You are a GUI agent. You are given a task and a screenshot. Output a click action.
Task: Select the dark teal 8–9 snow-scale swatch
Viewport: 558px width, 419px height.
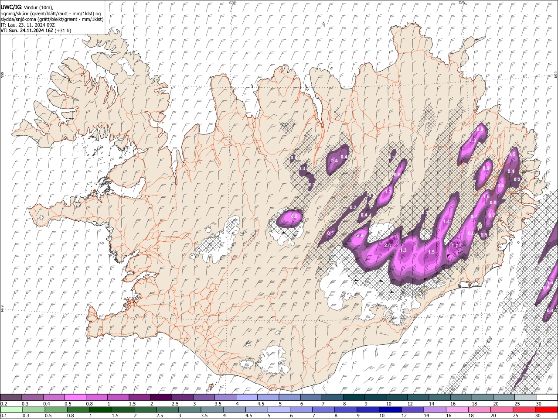[x=354, y=397]
